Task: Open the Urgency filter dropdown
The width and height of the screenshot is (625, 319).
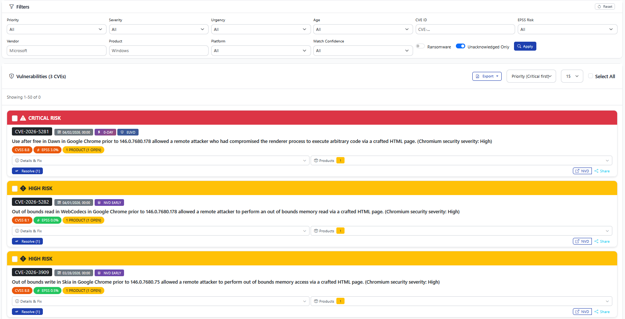Action: pos(261,29)
